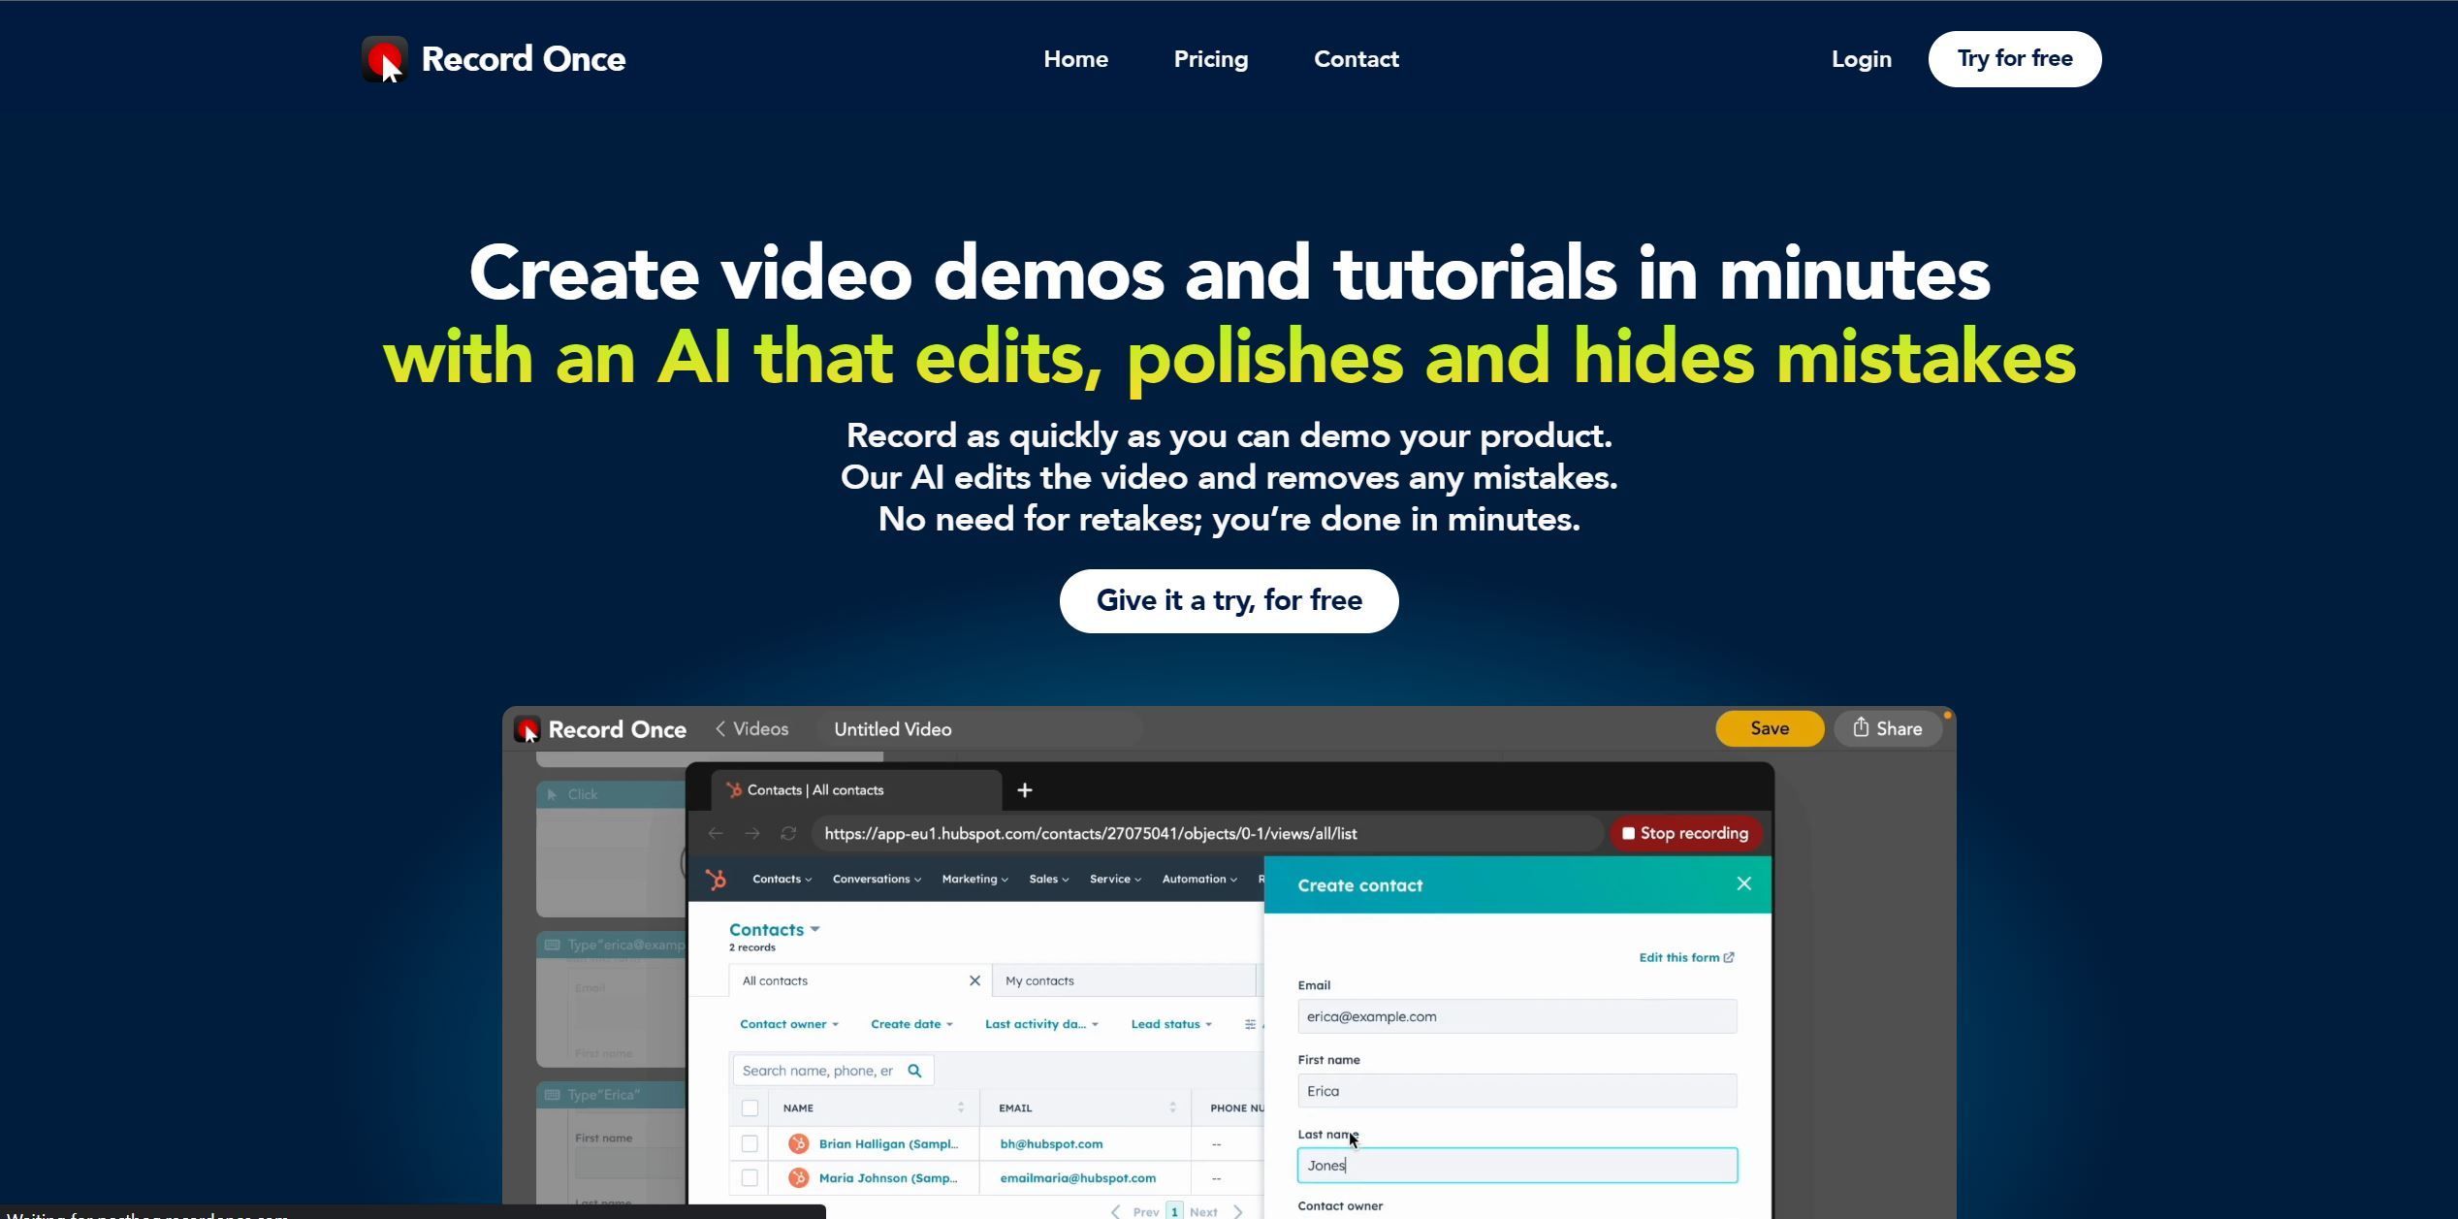Open the Lead status filter dropdown
Screen dimensions: 2458x1219
pos(1170,1025)
